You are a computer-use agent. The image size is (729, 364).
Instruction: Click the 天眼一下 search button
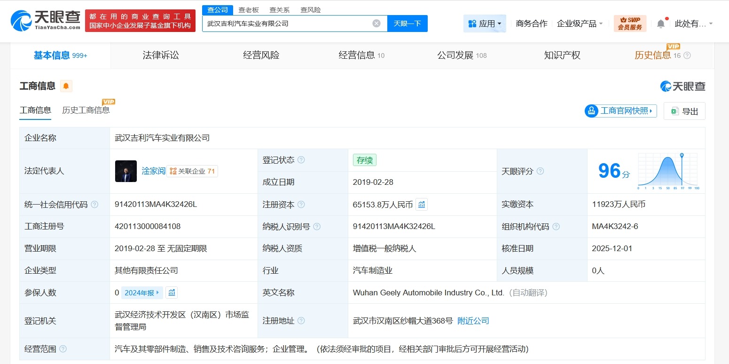407,23
